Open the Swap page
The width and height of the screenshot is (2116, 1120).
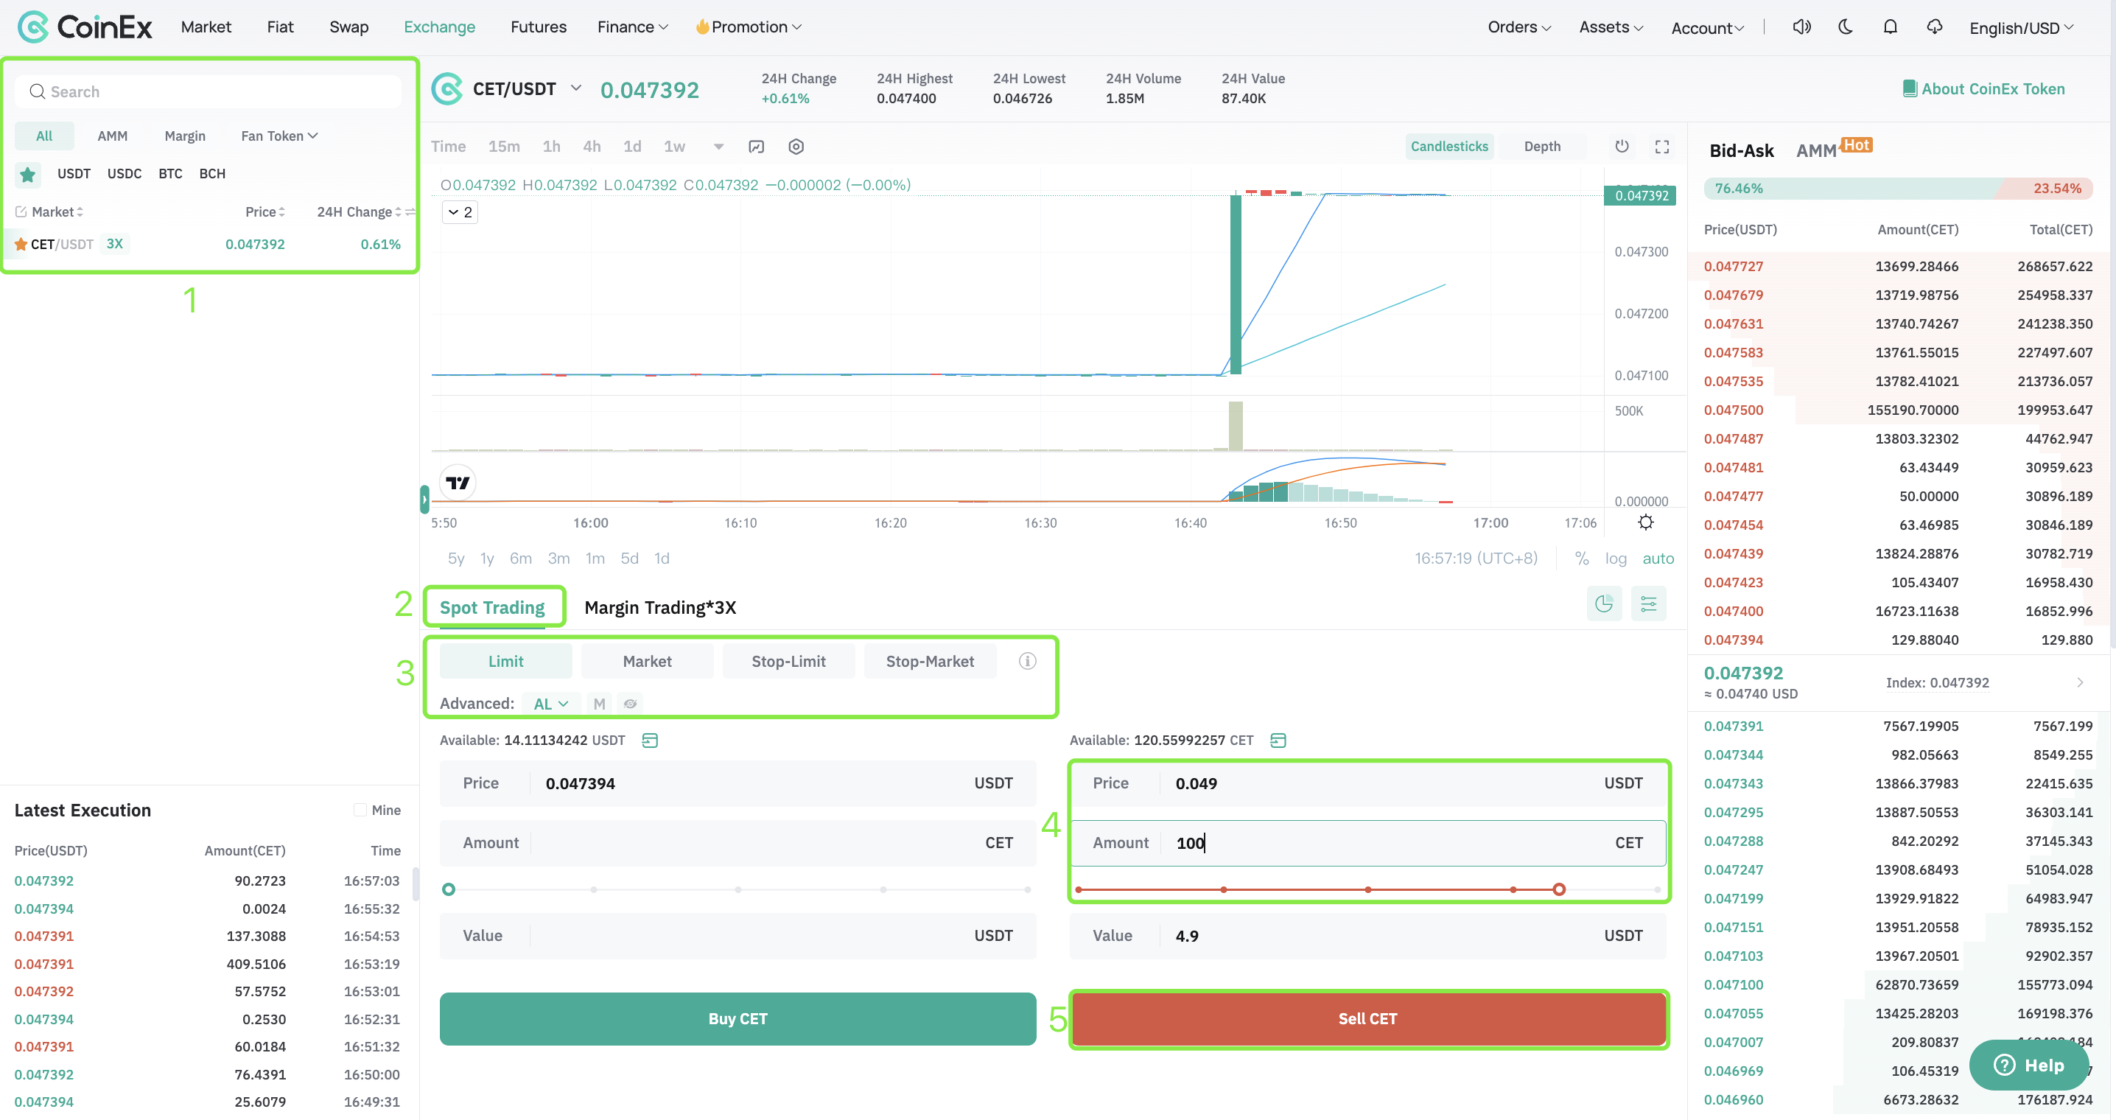click(348, 27)
